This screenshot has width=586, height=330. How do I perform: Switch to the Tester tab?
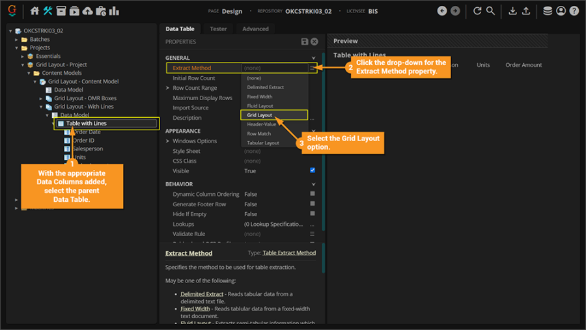(x=218, y=29)
